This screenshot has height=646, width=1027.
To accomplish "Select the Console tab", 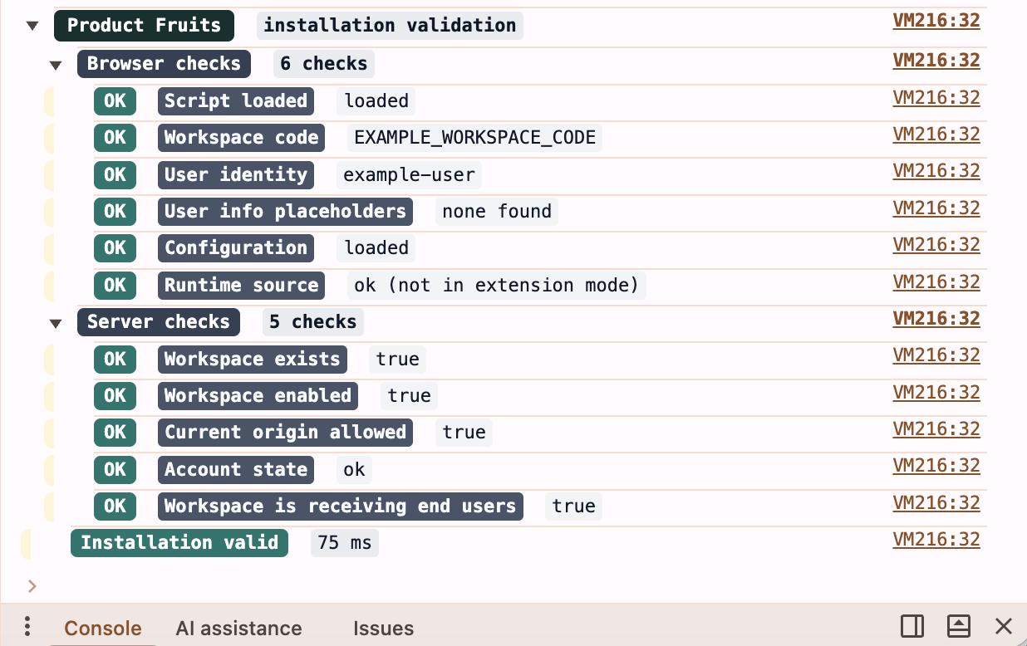I will point(103,629).
